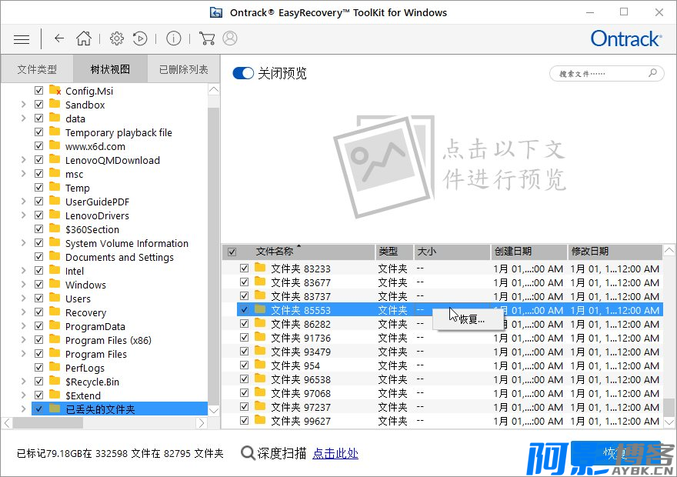Select the LenovoDrivers folder
Viewport: 677px width, 477px height.
click(97, 215)
